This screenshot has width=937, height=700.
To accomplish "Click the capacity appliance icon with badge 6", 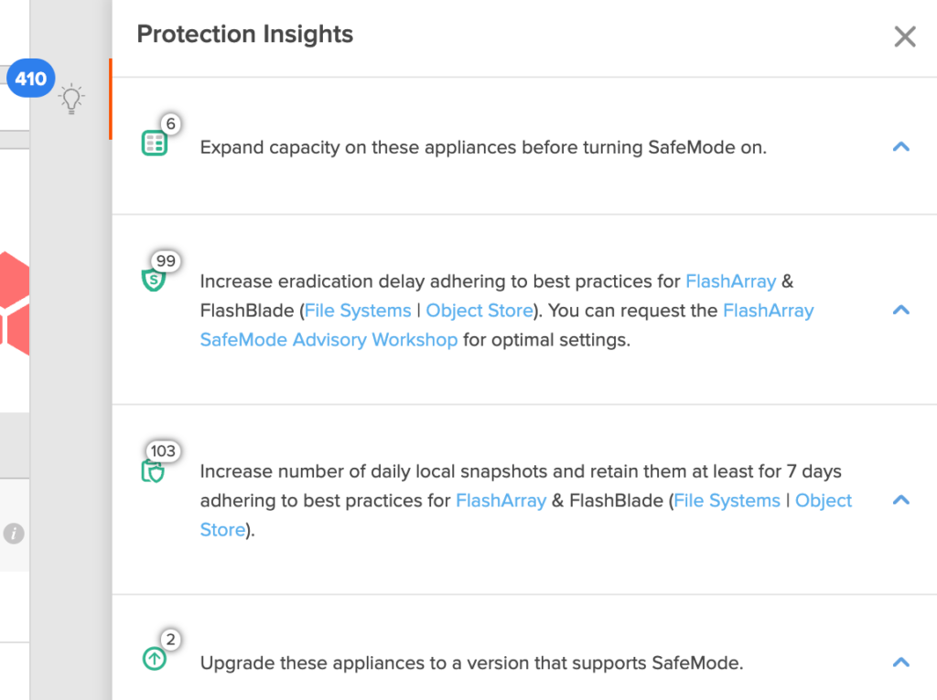I will [154, 143].
